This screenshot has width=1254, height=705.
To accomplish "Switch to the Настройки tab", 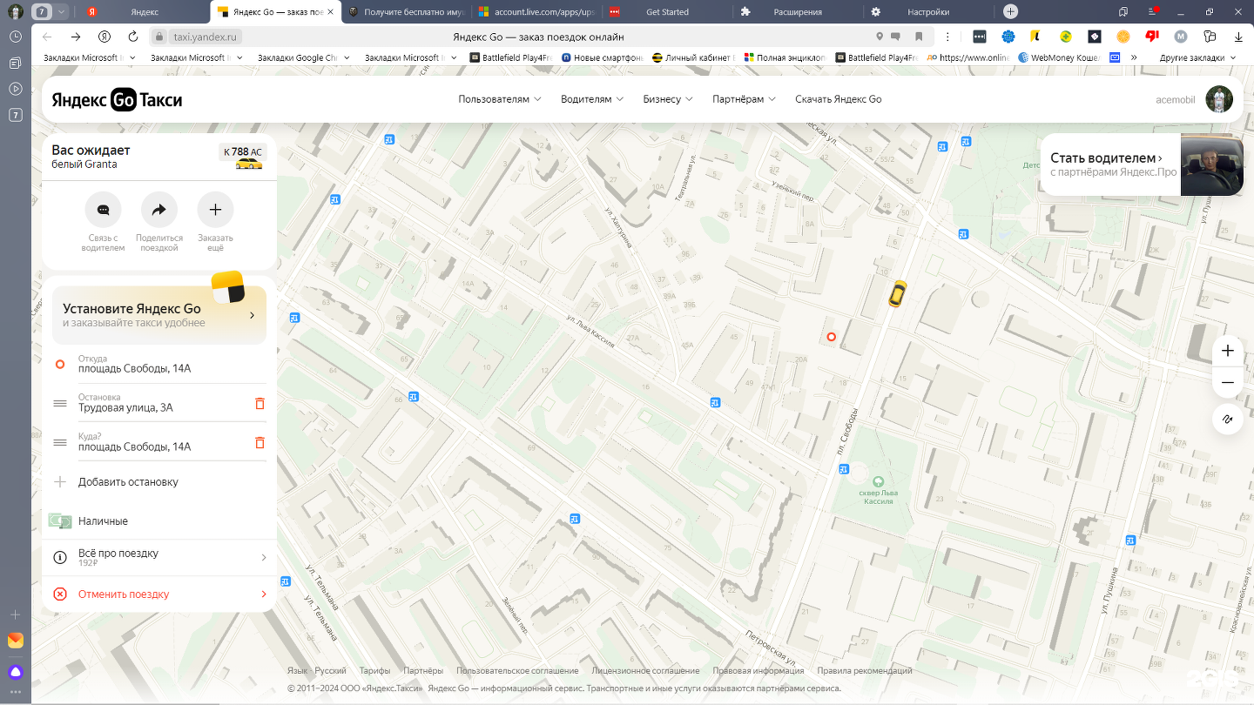I will (x=928, y=11).
